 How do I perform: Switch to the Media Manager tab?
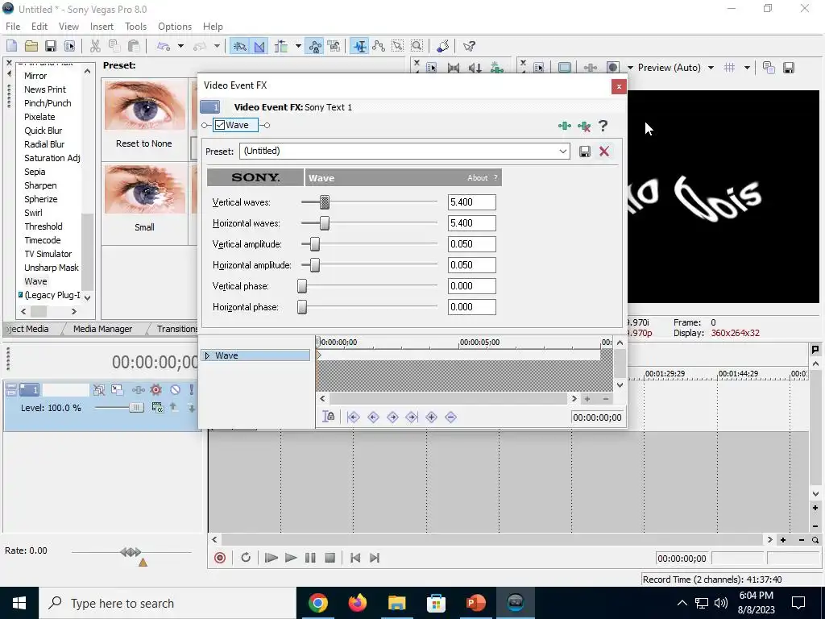tap(102, 329)
